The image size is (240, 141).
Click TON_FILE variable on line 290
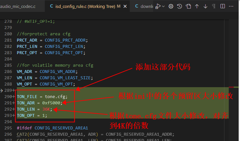27,97
